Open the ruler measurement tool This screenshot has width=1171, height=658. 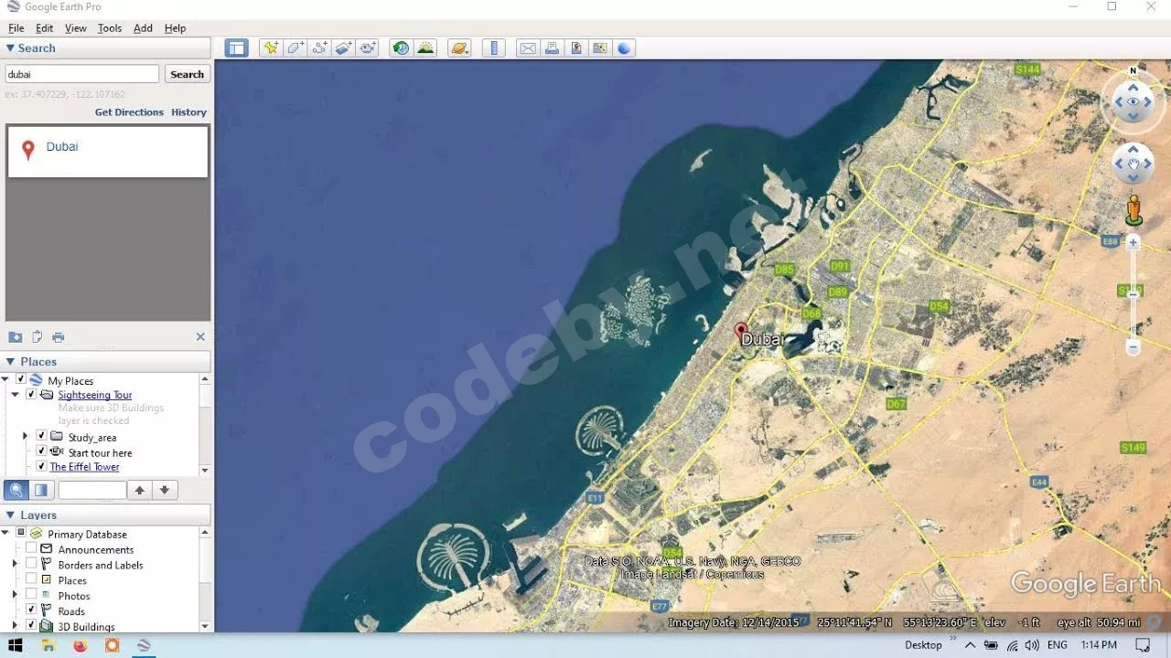point(493,48)
